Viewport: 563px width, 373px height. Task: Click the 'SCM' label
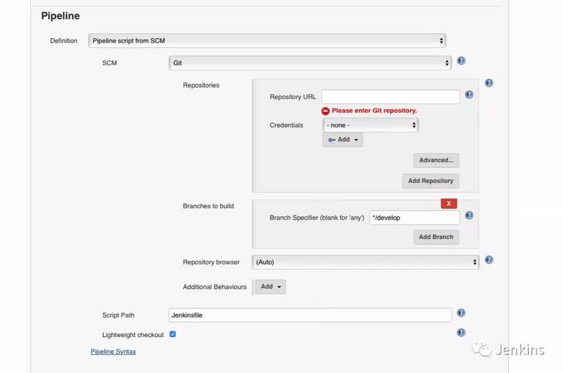[110, 63]
